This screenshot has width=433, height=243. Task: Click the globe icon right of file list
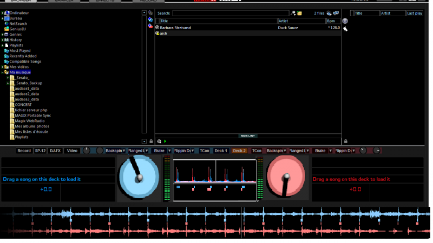coord(345,21)
